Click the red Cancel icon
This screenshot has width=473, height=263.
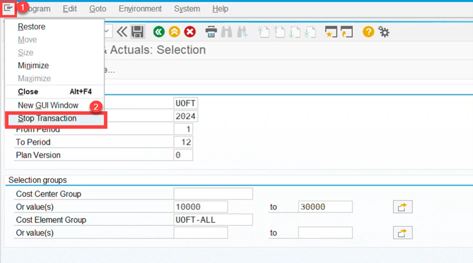pos(190,32)
